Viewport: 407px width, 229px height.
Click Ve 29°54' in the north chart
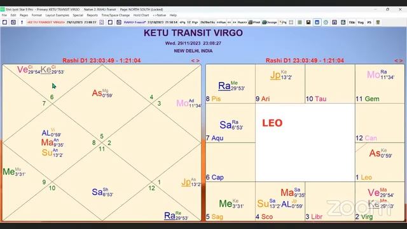(x=28, y=69)
